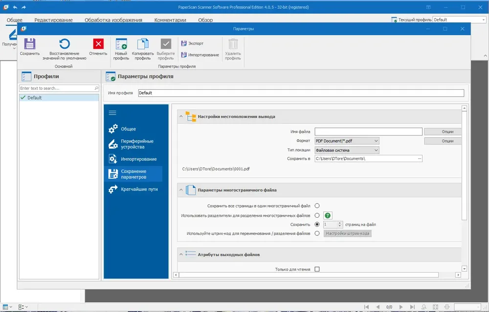
Task: Click the Имя файла input field
Action: pyautogui.click(x=368, y=131)
